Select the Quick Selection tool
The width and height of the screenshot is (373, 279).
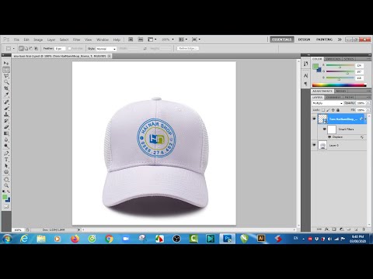point(6,82)
